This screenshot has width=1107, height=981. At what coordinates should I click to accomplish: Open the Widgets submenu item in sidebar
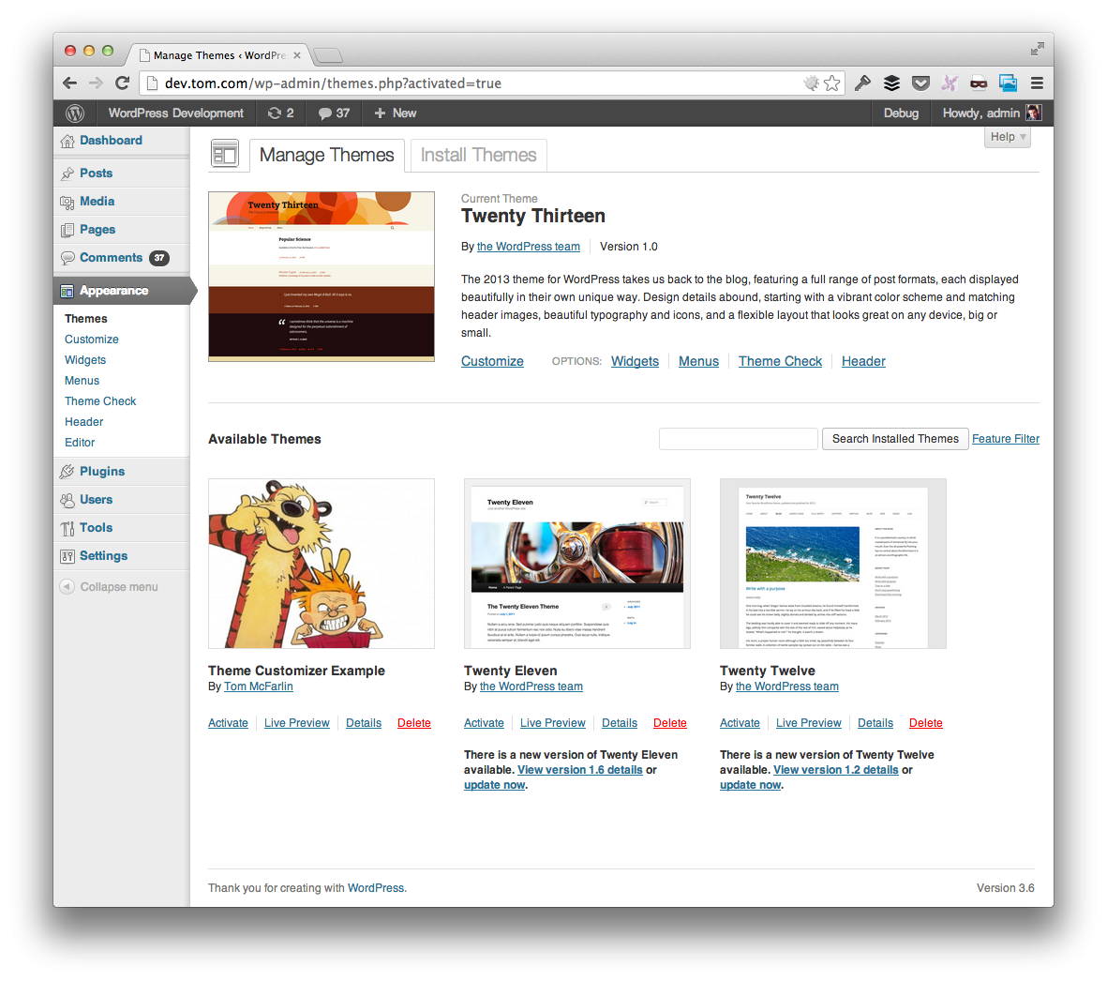click(85, 359)
